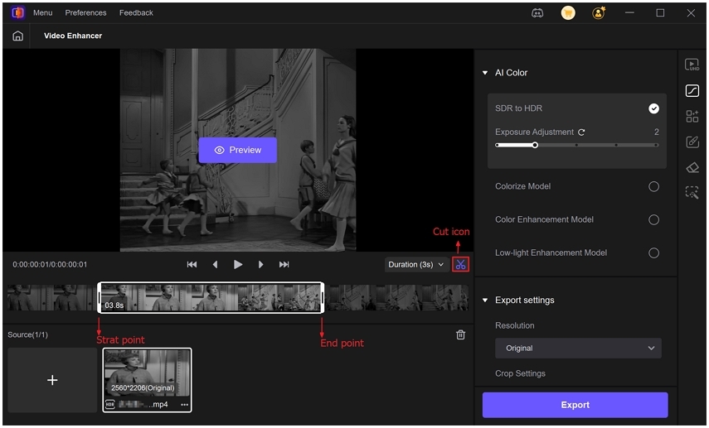Image resolution: width=709 pixels, height=428 pixels.
Task: Add a new source with plus tile
Action: [x=52, y=380]
